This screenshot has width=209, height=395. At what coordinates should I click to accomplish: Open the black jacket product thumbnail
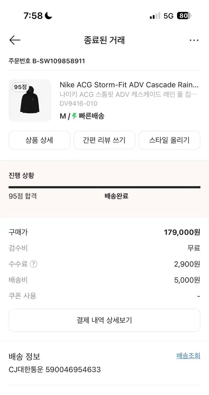[30, 101]
